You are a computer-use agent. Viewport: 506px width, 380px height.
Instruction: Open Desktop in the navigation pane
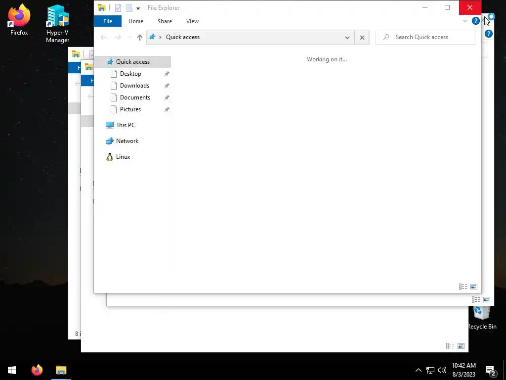(x=130, y=74)
